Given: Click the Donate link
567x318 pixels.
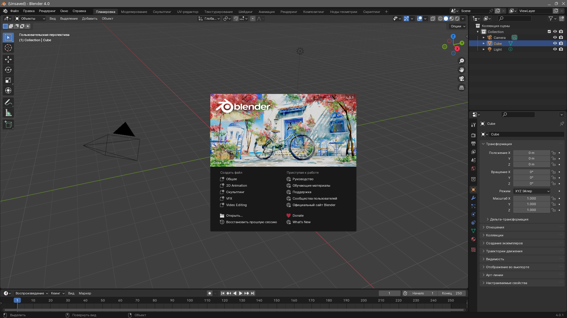Looking at the screenshot, I should click(295, 216).
